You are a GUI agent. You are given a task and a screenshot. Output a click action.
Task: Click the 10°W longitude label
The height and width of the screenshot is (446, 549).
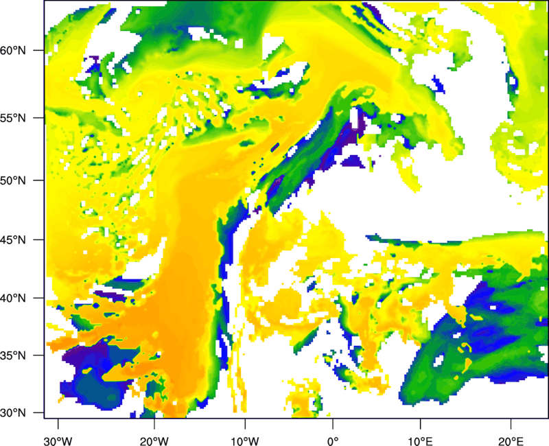pyautogui.click(x=244, y=441)
